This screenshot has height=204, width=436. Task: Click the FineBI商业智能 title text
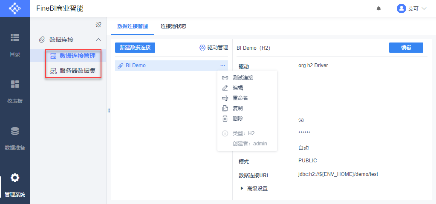point(60,8)
